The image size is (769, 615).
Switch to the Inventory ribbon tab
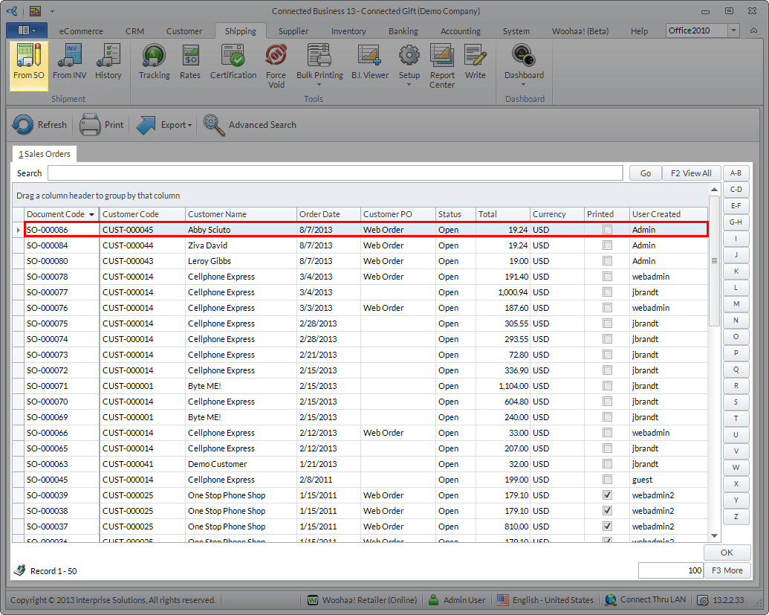coord(348,31)
